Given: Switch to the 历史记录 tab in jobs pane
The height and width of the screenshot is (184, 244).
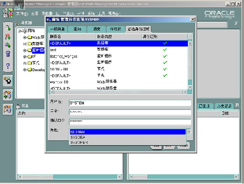Looking at the screenshot, I should 224,106.
